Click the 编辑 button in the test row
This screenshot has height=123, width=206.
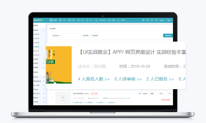pyautogui.click(x=152, y=93)
